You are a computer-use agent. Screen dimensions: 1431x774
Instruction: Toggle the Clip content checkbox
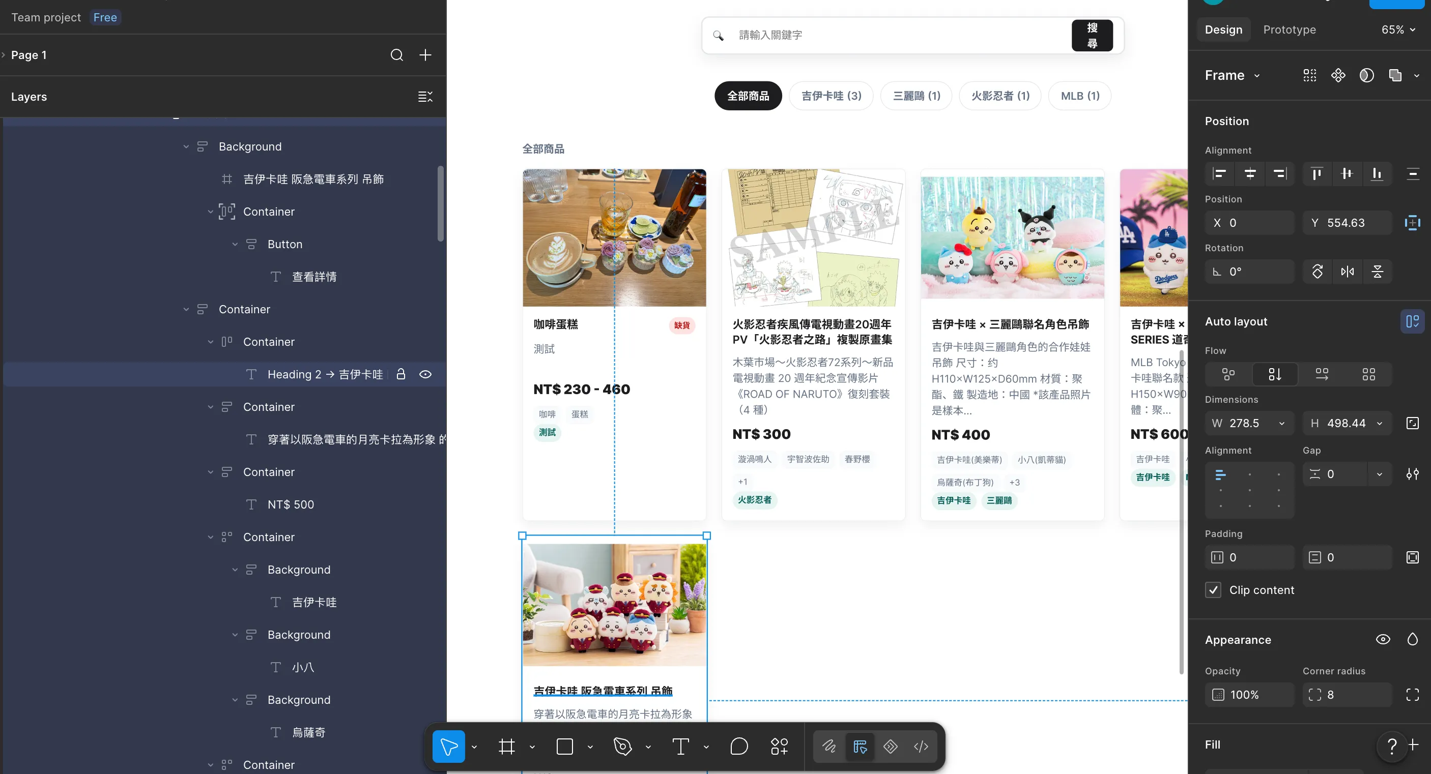point(1213,590)
